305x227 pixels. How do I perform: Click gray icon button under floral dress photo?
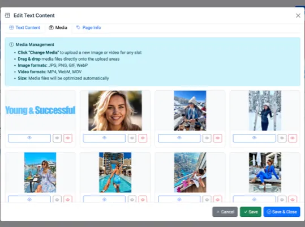[57, 199]
